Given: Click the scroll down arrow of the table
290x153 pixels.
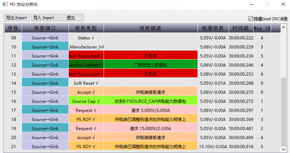Looking at the screenshot, I should 283,149.
